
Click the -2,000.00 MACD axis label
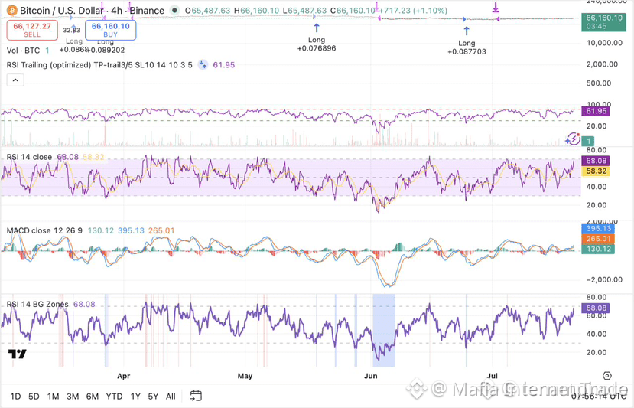(605, 279)
